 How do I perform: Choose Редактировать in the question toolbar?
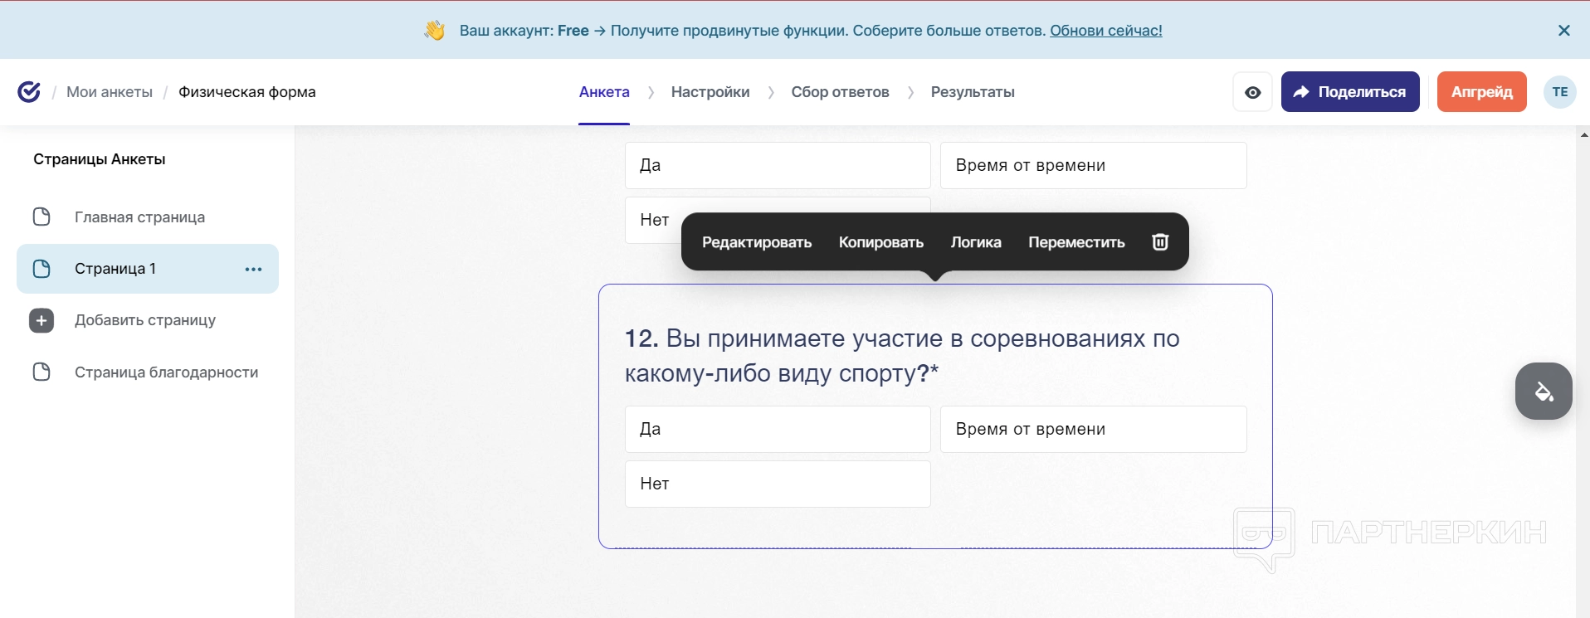coord(756,242)
